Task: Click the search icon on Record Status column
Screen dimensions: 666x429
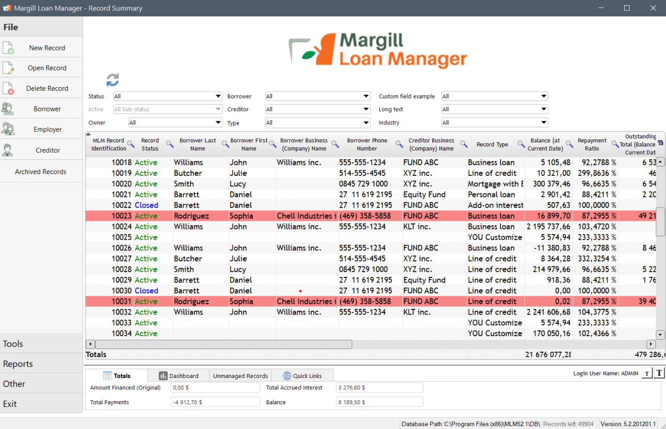Action: (x=170, y=145)
